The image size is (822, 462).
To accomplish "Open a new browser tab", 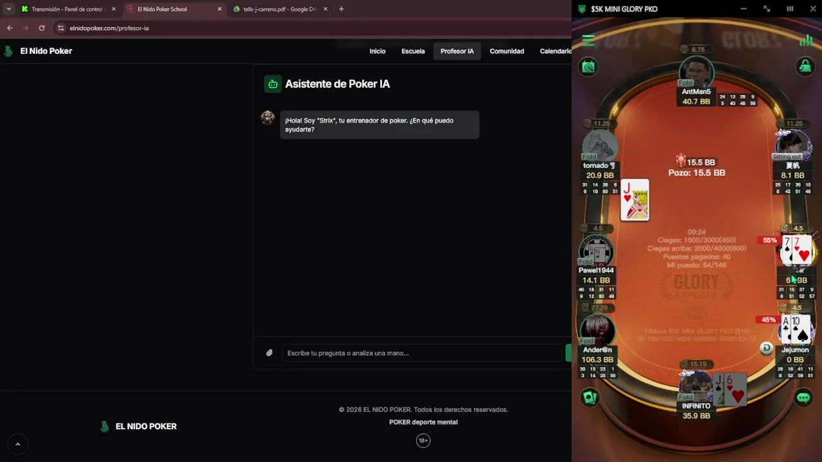I will (341, 9).
